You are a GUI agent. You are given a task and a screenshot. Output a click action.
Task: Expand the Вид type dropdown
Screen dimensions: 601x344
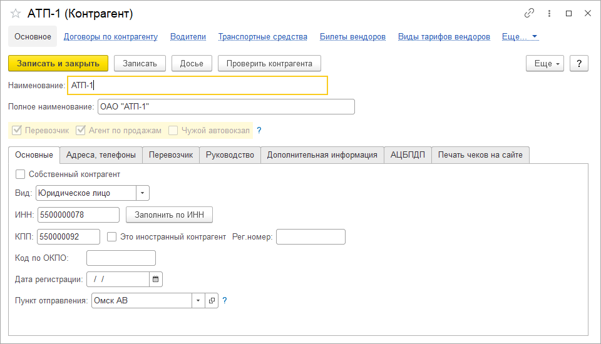click(x=143, y=193)
